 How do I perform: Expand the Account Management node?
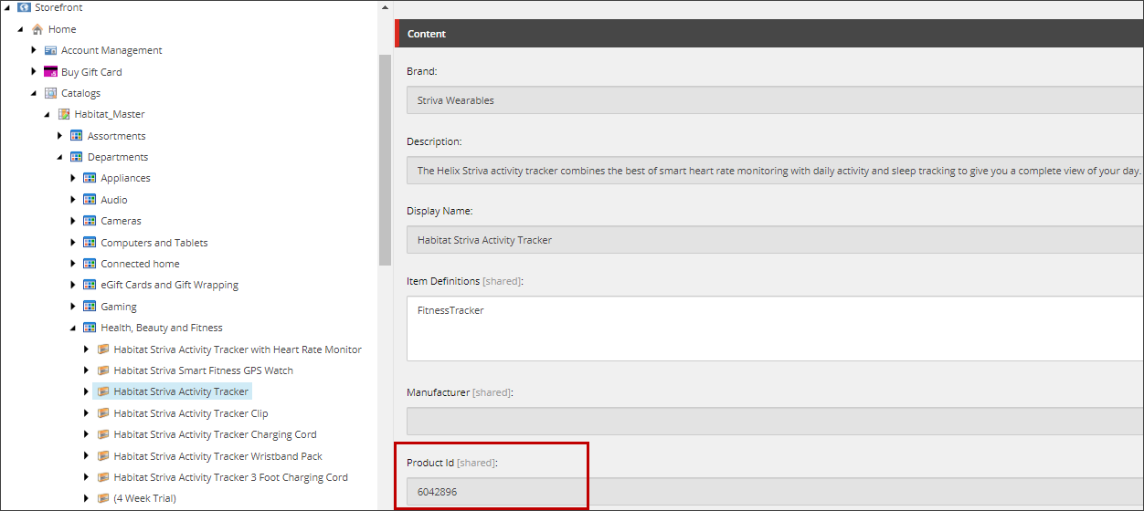[x=34, y=50]
